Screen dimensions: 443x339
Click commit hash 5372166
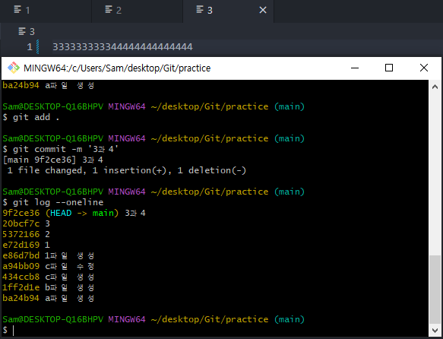pyautogui.click(x=21, y=234)
